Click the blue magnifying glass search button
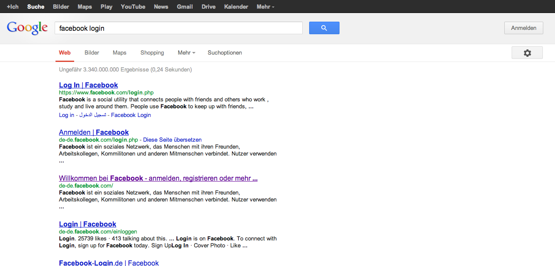555x266 pixels. (324, 28)
